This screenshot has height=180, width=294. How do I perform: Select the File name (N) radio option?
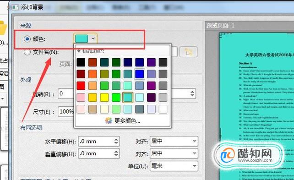point(27,52)
